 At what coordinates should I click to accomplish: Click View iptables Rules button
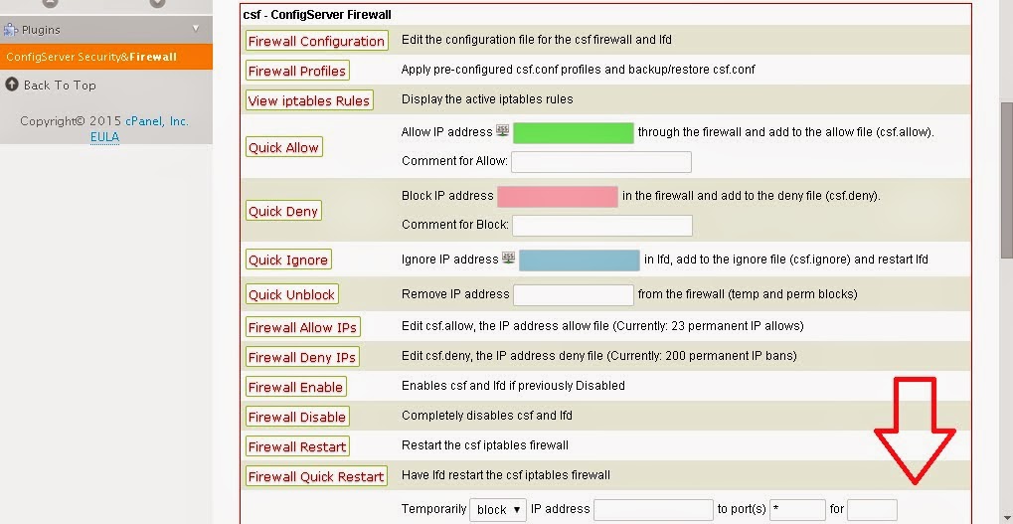(309, 100)
